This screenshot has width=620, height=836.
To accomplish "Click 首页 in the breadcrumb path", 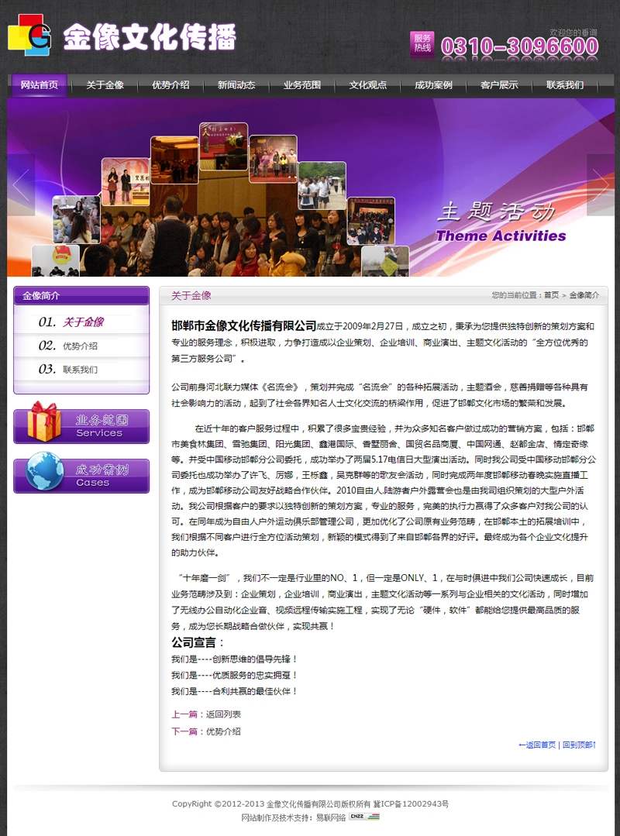I will coord(551,295).
